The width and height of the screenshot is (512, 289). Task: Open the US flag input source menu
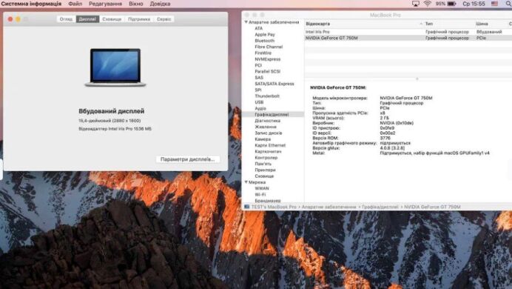pyautogui.click(x=495, y=4)
